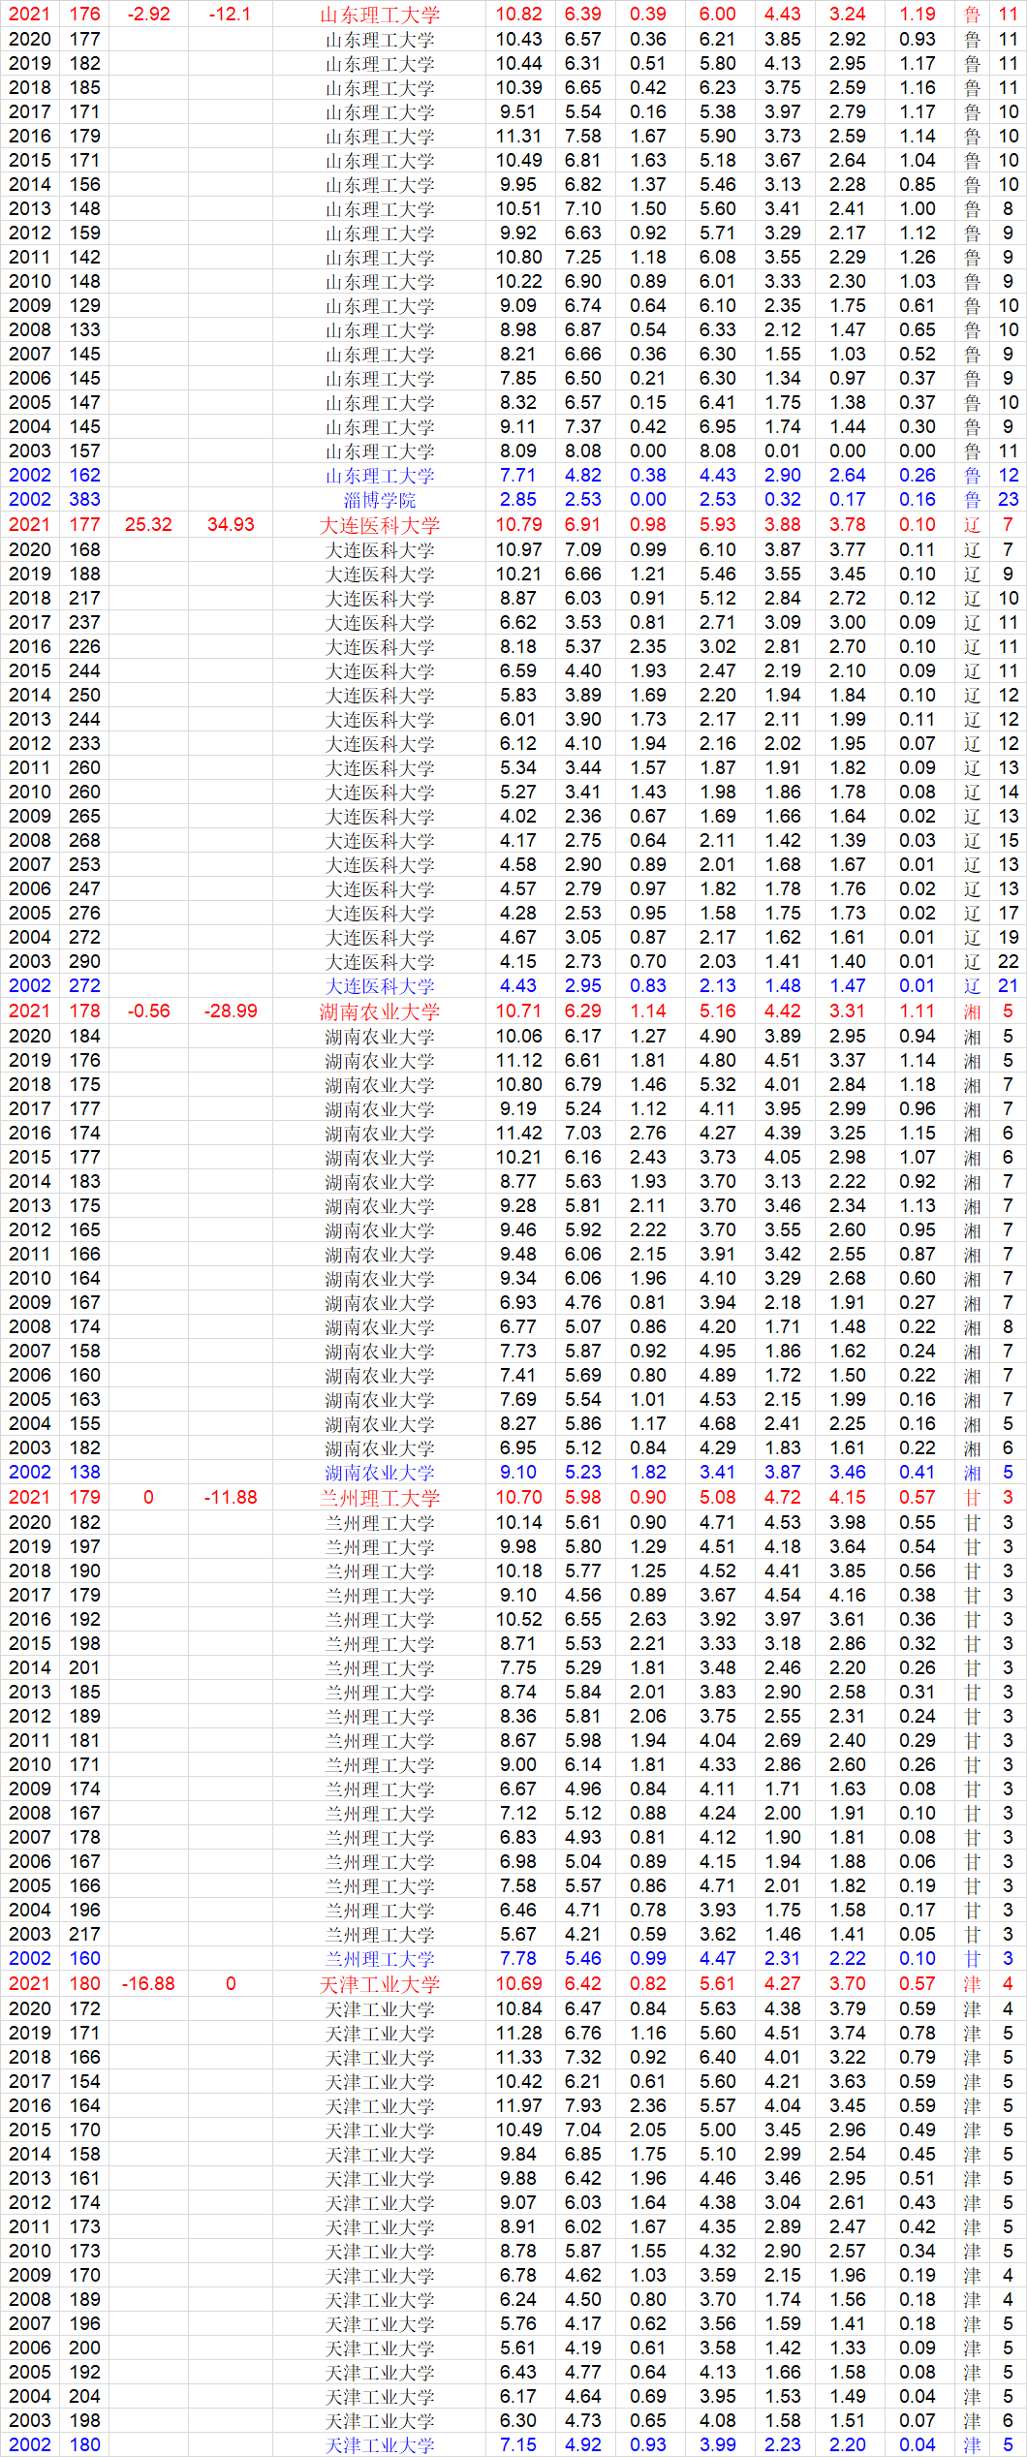Click the -28.99 value beside 湖南农业大学
Screen dimensions: 1027x2457
click(x=231, y=1011)
